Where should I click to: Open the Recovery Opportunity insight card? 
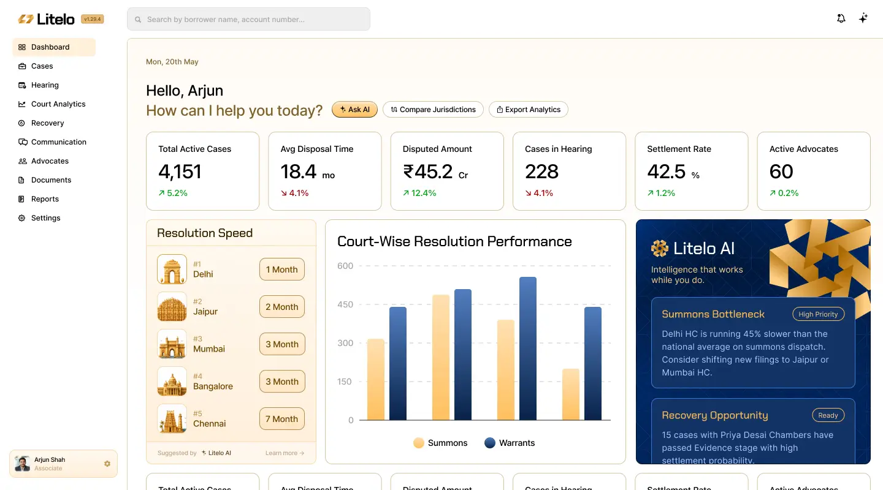tap(753, 431)
